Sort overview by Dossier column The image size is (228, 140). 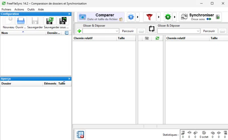[22, 84]
